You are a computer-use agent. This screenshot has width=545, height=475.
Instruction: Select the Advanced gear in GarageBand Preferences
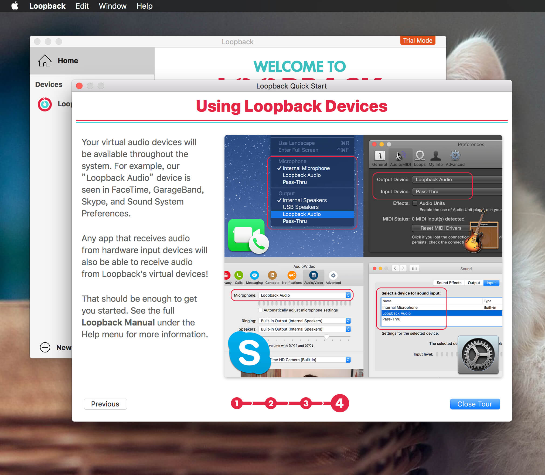455,158
